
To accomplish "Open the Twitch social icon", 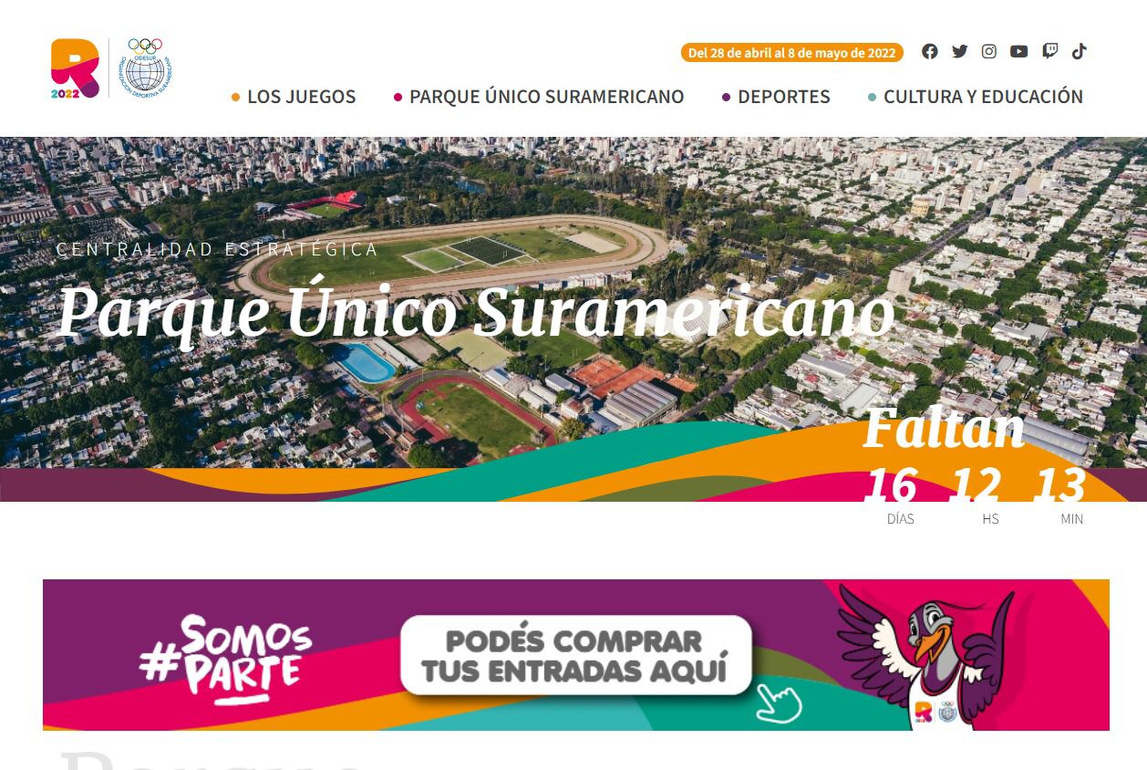I will pyautogui.click(x=1050, y=52).
